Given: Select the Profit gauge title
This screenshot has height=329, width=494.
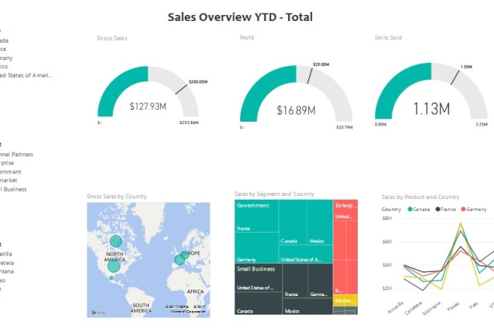Looking at the screenshot, I should click(247, 37).
